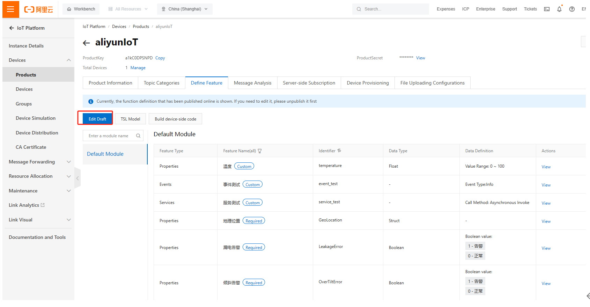The height and width of the screenshot is (307, 590).
Task: Click the search icon in module name box
Action: [x=138, y=136]
